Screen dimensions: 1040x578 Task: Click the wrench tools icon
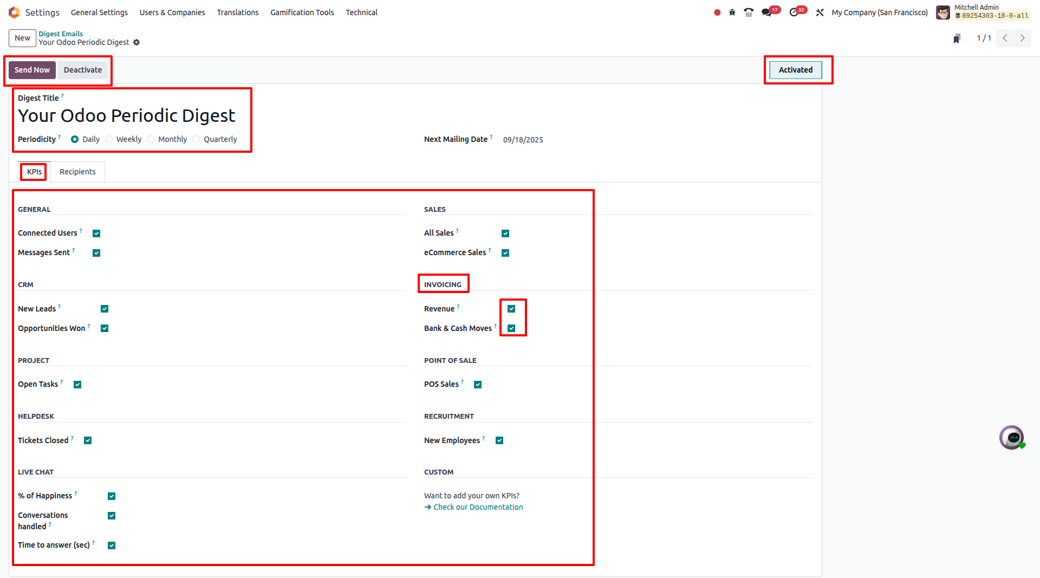click(820, 12)
